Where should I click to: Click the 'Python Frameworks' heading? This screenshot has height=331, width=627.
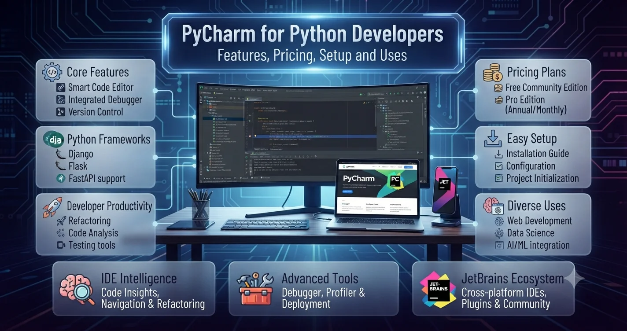pyautogui.click(x=109, y=140)
